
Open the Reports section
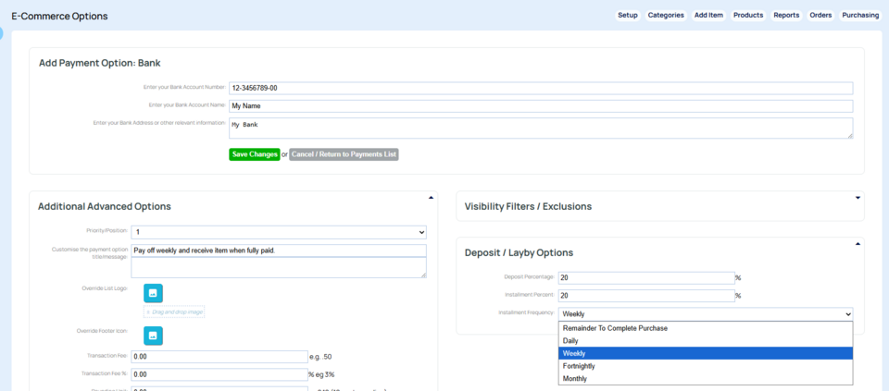tap(786, 16)
